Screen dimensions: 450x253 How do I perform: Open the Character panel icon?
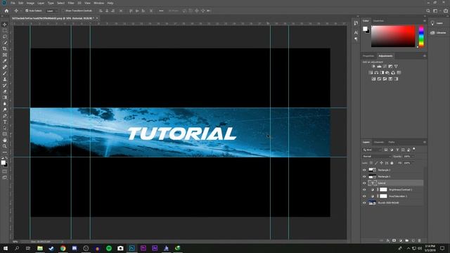[356, 33]
